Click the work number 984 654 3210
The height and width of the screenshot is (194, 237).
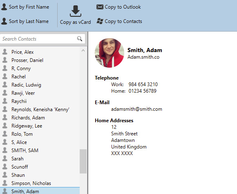click(143, 84)
